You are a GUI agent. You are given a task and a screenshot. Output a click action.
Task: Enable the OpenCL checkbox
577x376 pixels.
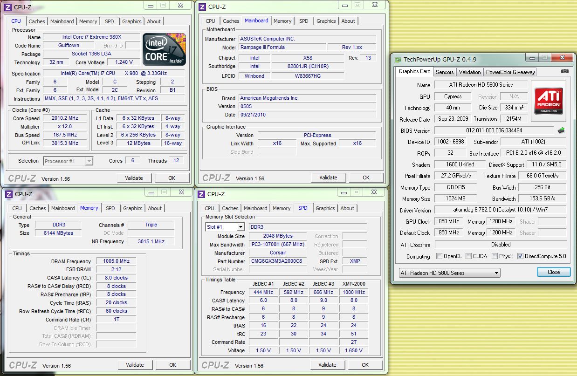pos(439,256)
